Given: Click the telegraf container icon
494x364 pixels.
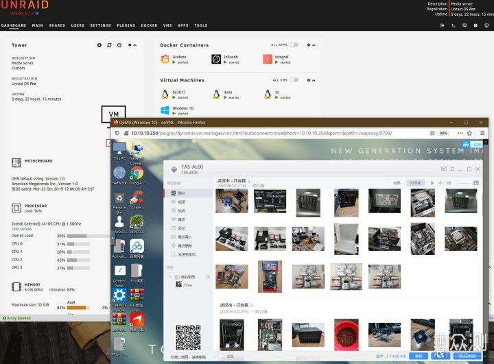Looking at the screenshot, I should pos(268,59).
